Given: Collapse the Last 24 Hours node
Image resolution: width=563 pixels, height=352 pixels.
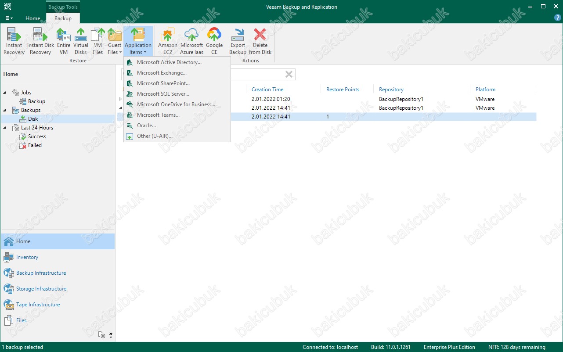Looking at the screenshot, I should [x=5, y=128].
